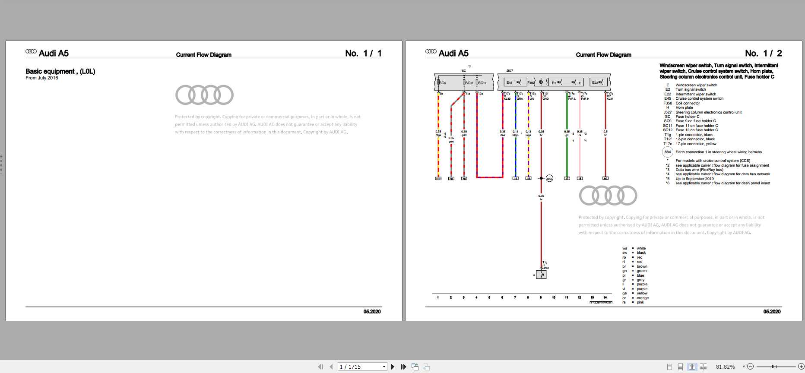The image size is (805, 373).
Task: Click the 'pink' color legend entry
Action: click(640, 302)
